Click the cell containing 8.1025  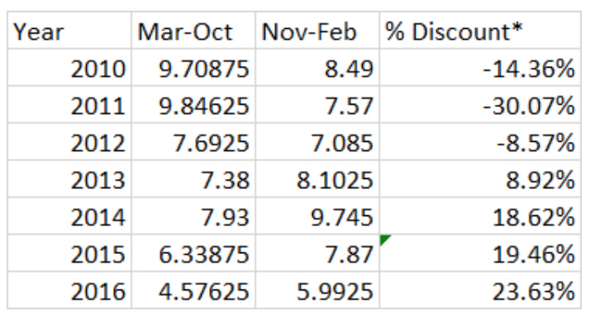[317, 179]
